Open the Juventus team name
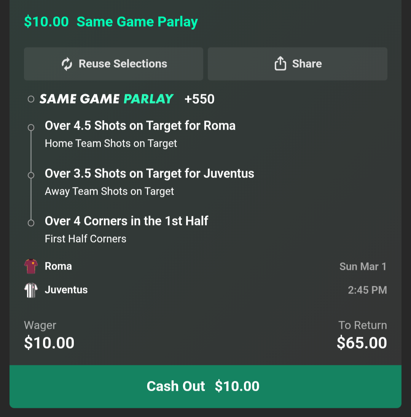 click(x=66, y=290)
